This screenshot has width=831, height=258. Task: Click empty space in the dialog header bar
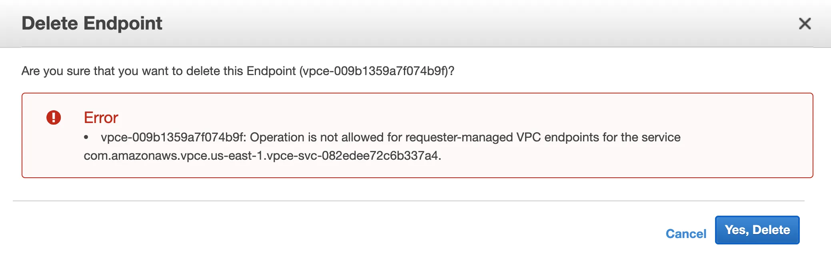click(x=440, y=24)
